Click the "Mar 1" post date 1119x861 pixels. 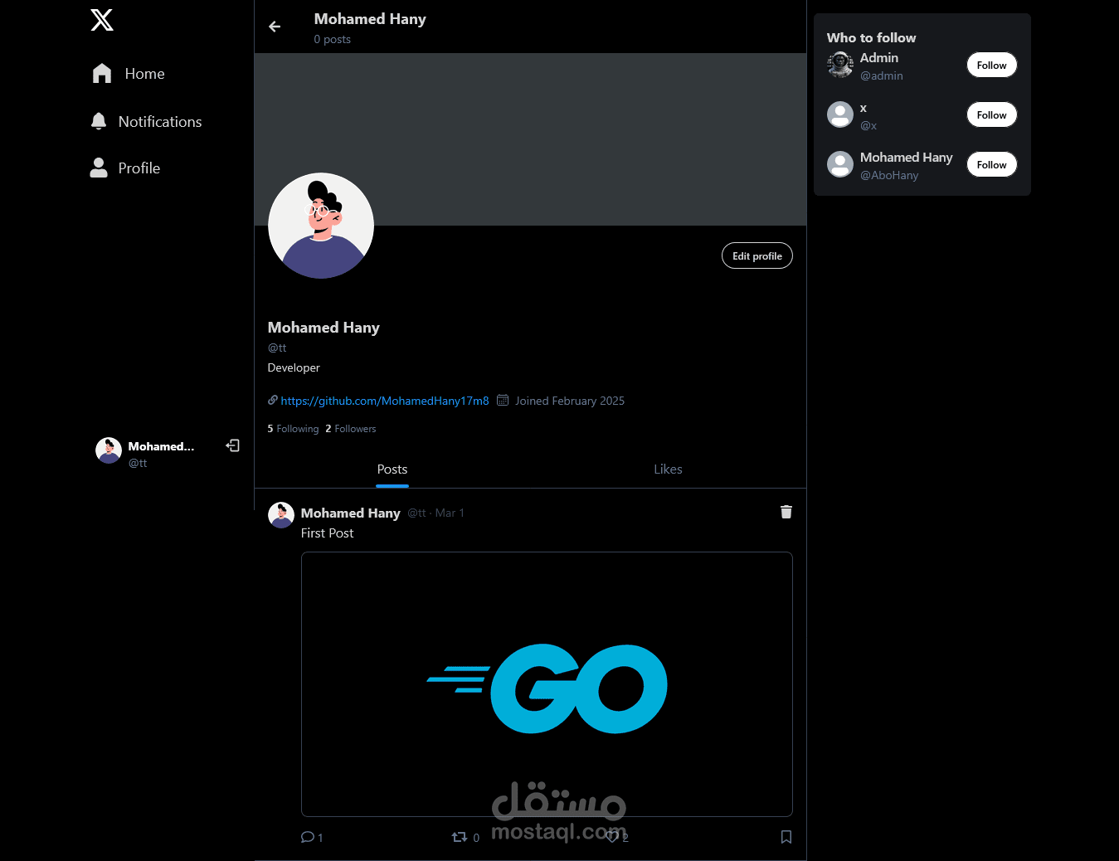point(450,513)
